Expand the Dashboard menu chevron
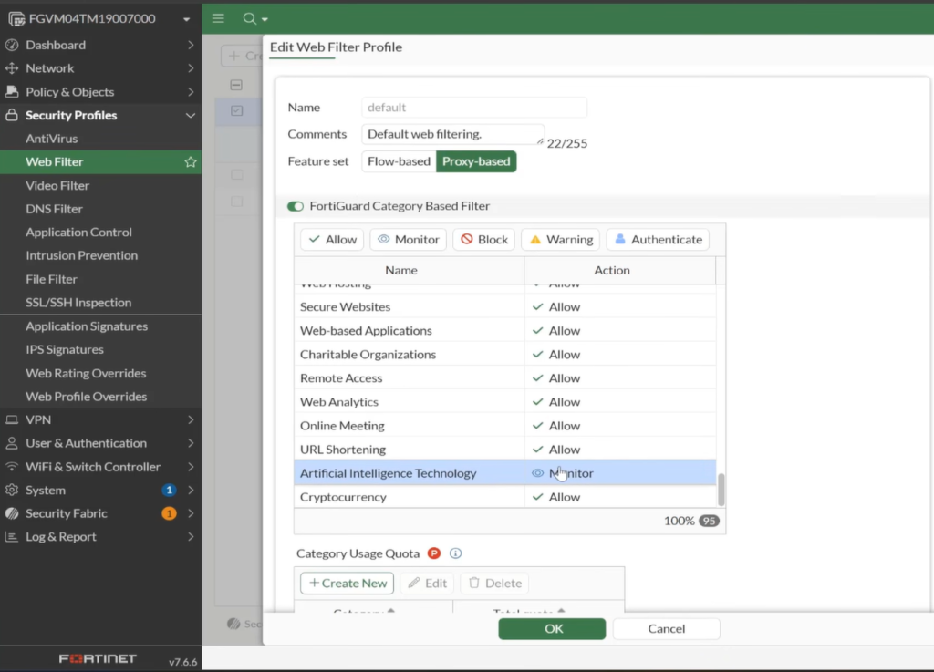The image size is (934, 672). (x=191, y=45)
